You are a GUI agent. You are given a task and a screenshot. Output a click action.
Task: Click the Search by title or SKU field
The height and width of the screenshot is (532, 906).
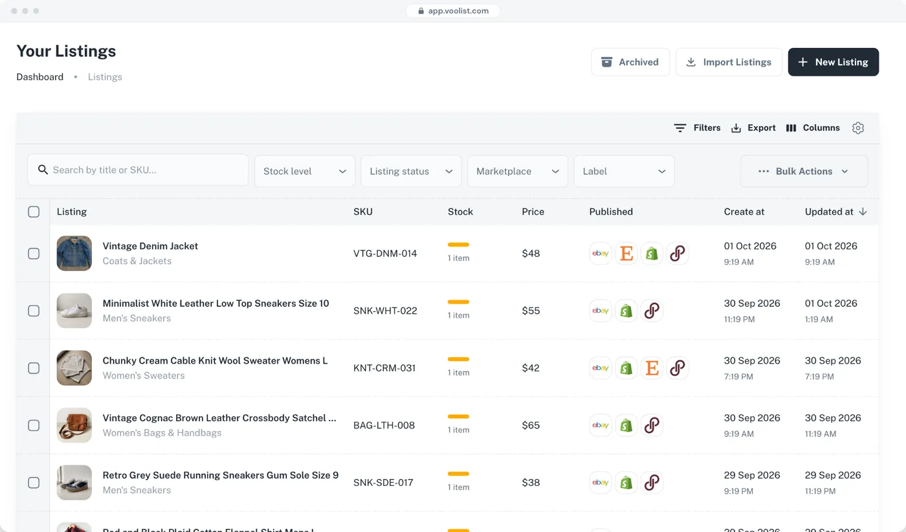click(138, 170)
